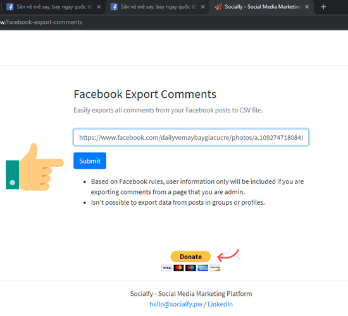The width and height of the screenshot is (348, 316).
Task: Close the first Facebook tab
Action: pos(99,7)
